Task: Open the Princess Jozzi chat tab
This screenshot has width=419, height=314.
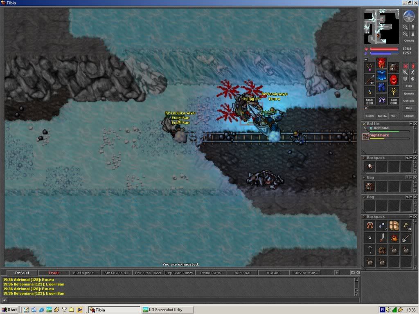Action: (x=148, y=273)
